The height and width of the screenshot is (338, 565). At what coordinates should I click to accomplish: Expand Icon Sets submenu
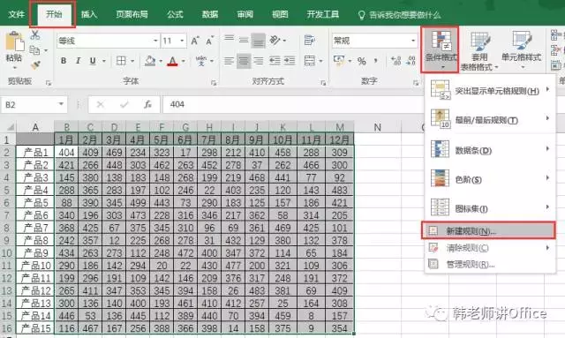(491, 208)
